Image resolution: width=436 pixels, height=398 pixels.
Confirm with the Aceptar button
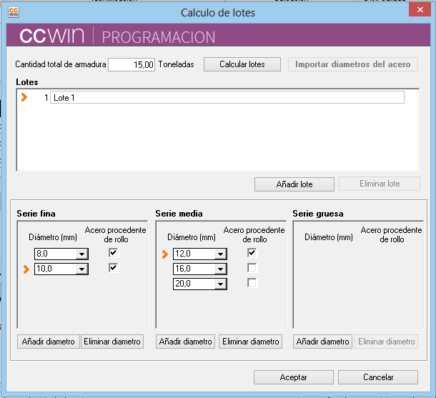pyautogui.click(x=293, y=377)
